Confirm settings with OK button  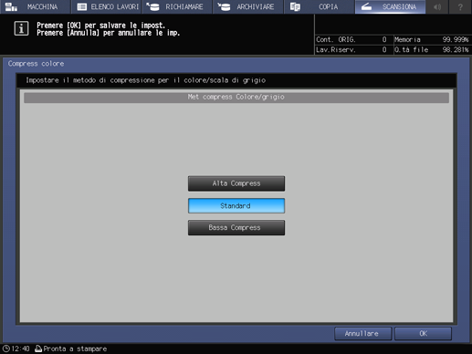(x=423, y=334)
